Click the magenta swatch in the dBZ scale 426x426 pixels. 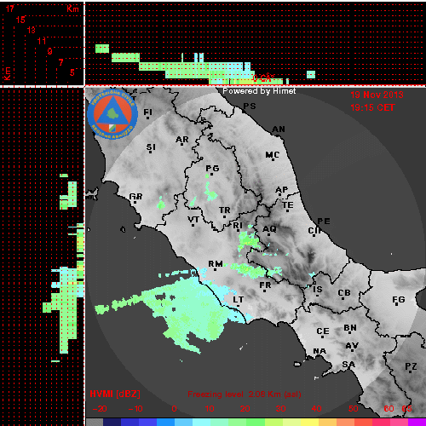coord(417,422)
